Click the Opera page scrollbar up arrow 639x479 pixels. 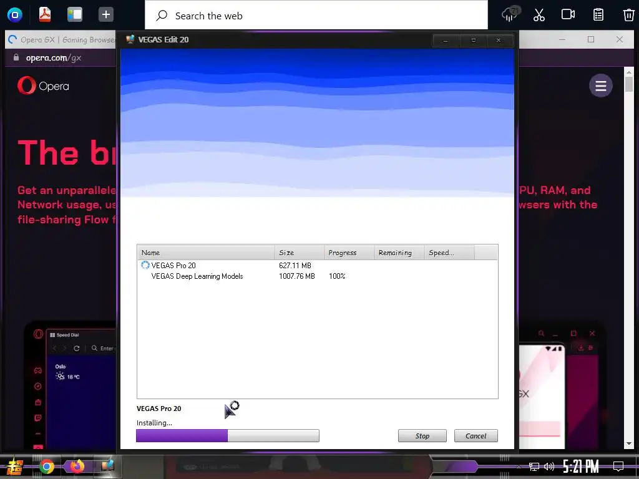pos(629,72)
